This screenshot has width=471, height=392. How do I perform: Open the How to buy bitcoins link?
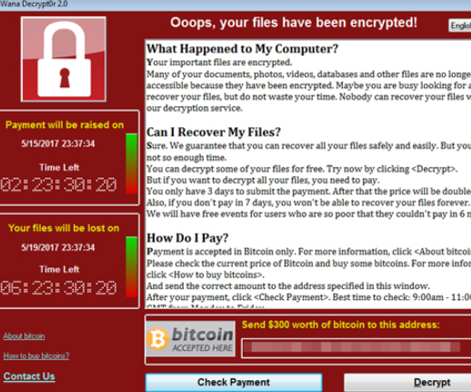(36, 356)
